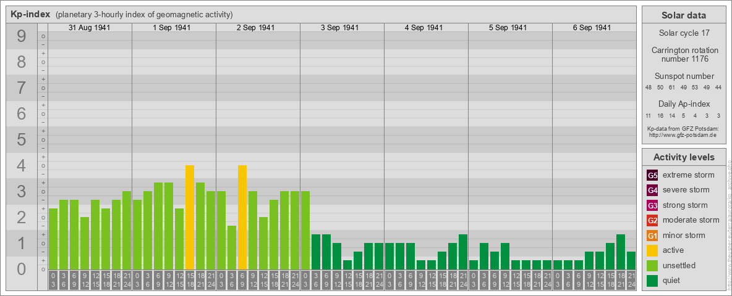
Task: Click the G5 extreme storm legend icon
Action: pos(652,175)
